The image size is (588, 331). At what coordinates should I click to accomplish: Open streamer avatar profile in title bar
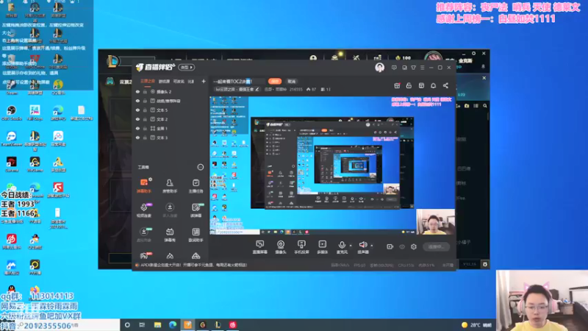click(x=379, y=68)
